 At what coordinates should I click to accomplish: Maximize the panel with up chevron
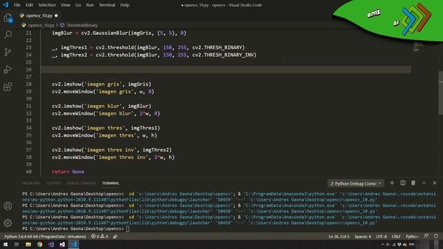(424, 183)
